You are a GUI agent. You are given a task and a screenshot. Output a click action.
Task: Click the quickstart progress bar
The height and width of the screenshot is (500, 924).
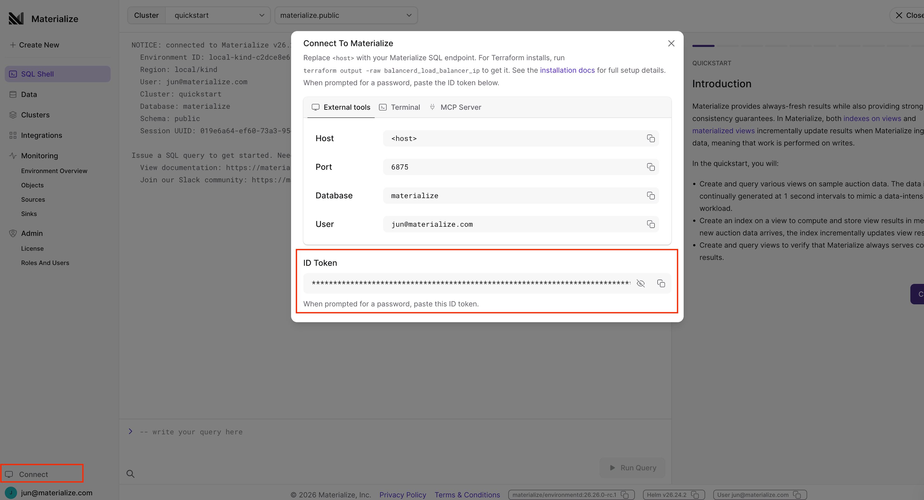coord(808,46)
